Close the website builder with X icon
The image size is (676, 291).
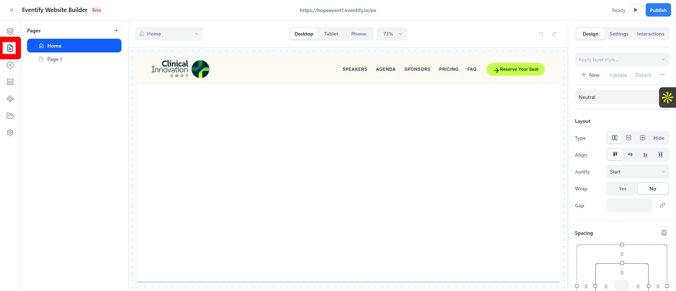point(12,10)
